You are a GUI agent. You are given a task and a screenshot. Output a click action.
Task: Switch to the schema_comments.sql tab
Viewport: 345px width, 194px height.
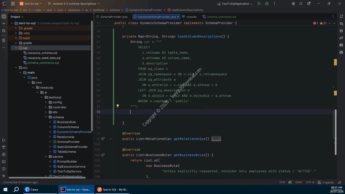221,17
